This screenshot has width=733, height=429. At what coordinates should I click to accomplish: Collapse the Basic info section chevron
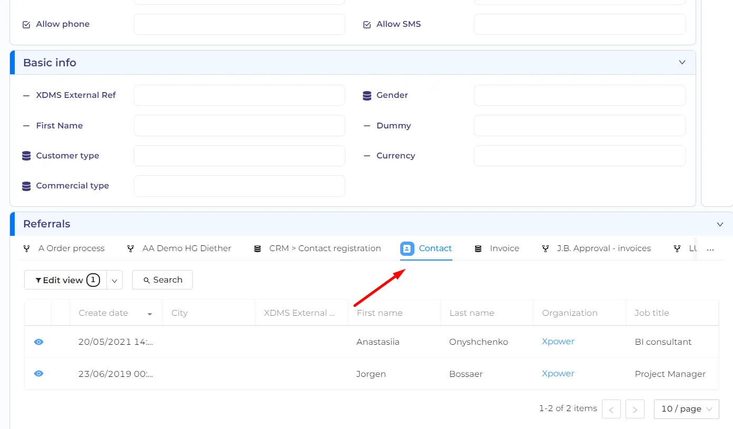pyautogui.click(x=682, y=63)
